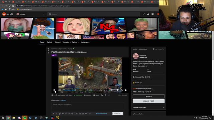214x120 pixels.
Task: Share the post via Share button
Action: pyautogui.click(x=69, y=95)
